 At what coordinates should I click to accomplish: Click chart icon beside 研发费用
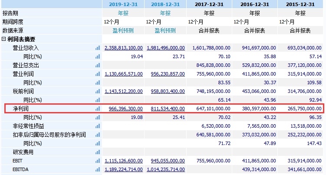click(98, 152)
